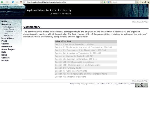The height and width of the screenshot is (113, 150).
Task: Open the Letter forms narrative subsection
Action: [x=9, y=29]
